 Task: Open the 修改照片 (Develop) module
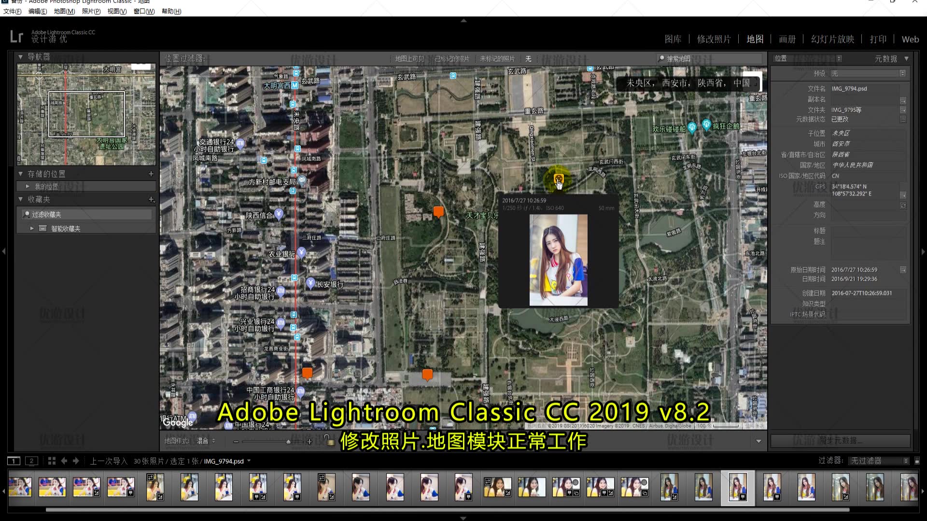pyautogui.click(x=714, y=39)
